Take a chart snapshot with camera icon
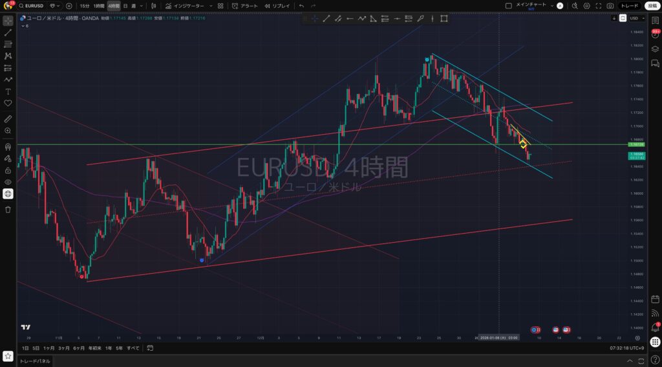Image resolution: width=662 pixels, height=367 pixels. [x=610, y=6]
